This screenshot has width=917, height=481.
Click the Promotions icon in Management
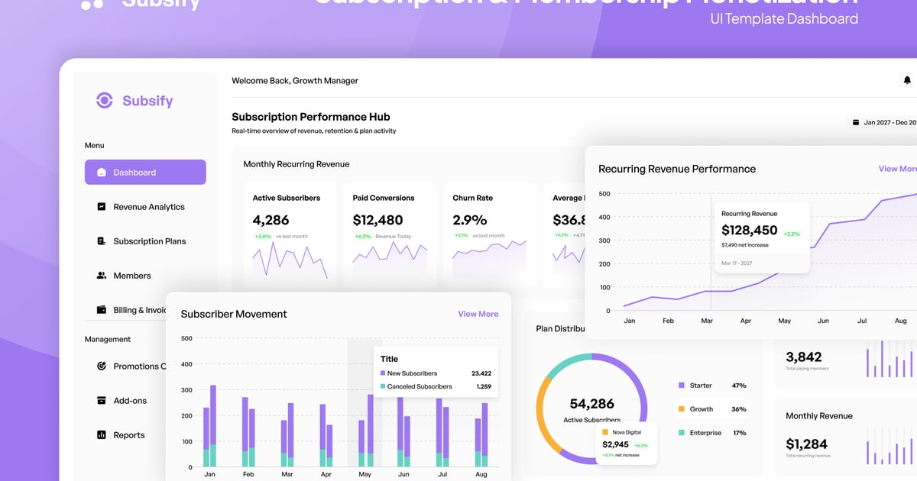(102, 366)
